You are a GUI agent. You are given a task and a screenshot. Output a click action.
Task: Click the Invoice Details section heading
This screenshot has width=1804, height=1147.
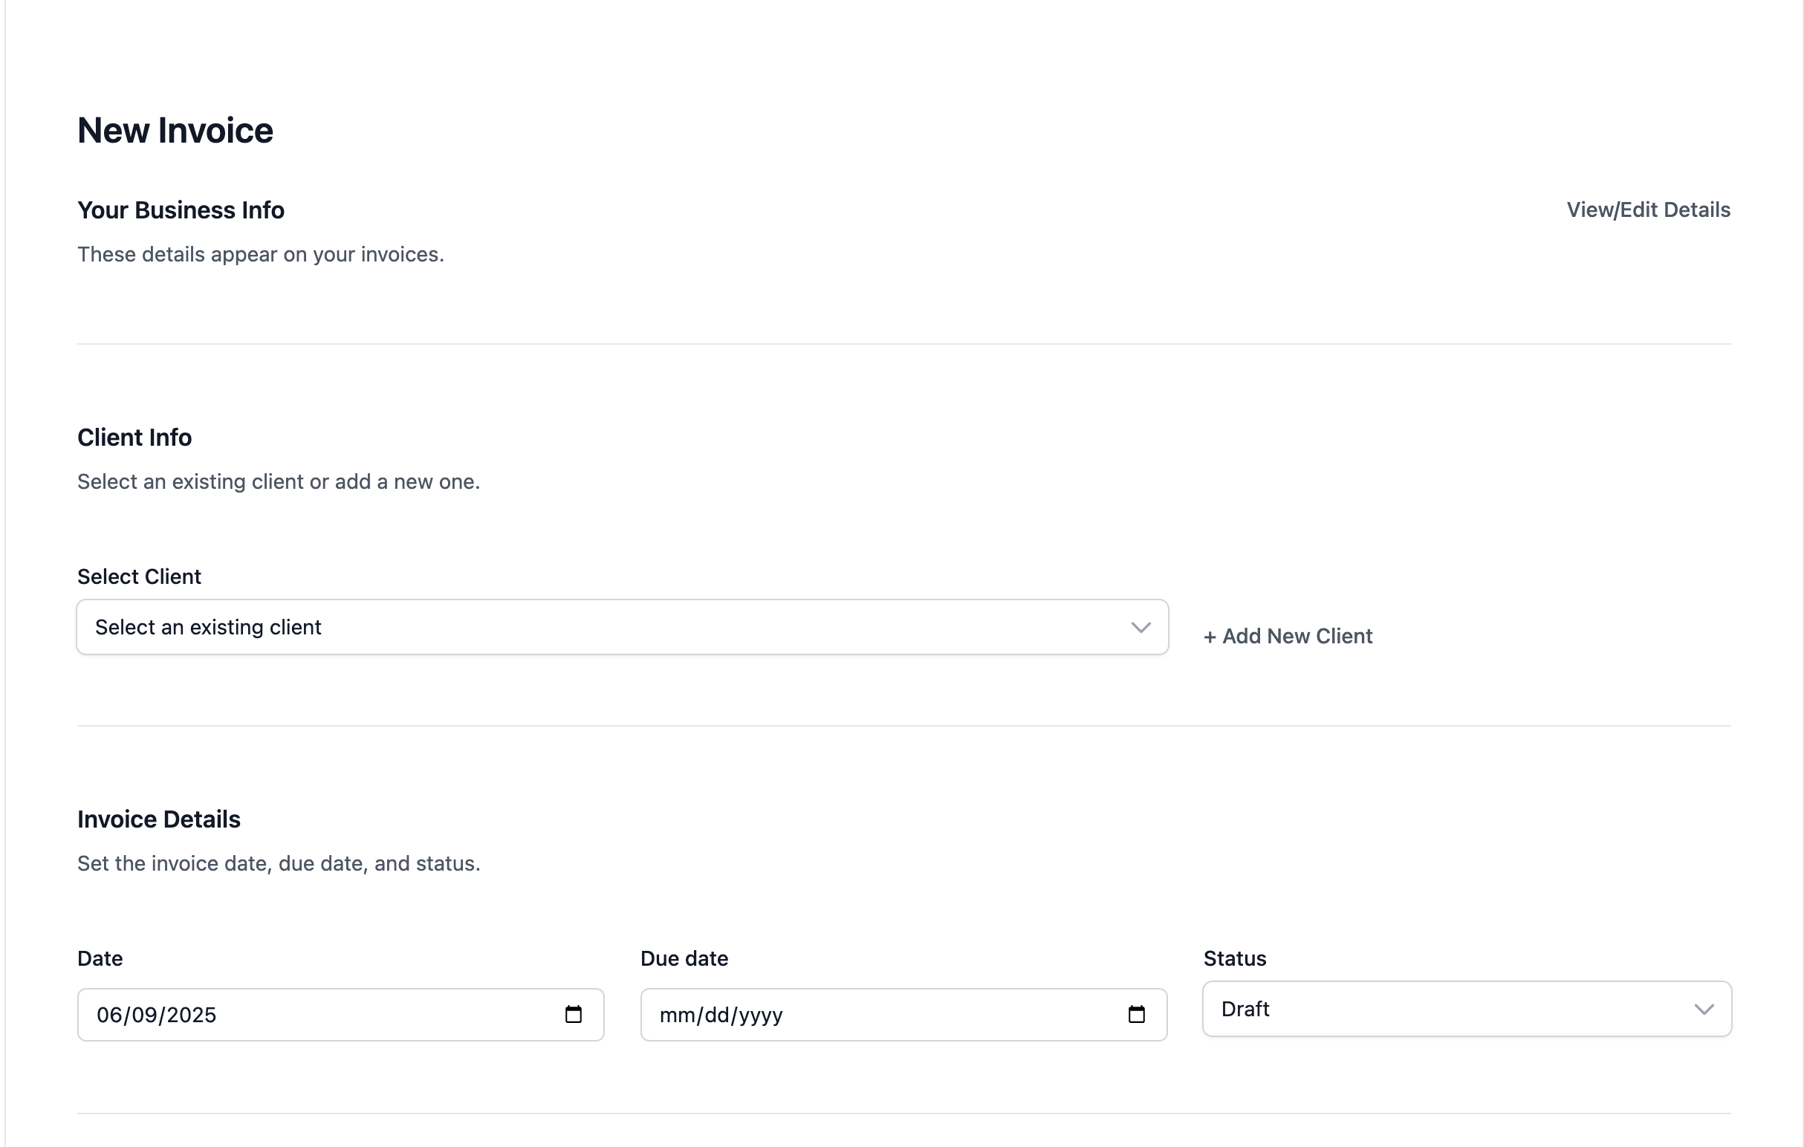(x=159, y=819)
